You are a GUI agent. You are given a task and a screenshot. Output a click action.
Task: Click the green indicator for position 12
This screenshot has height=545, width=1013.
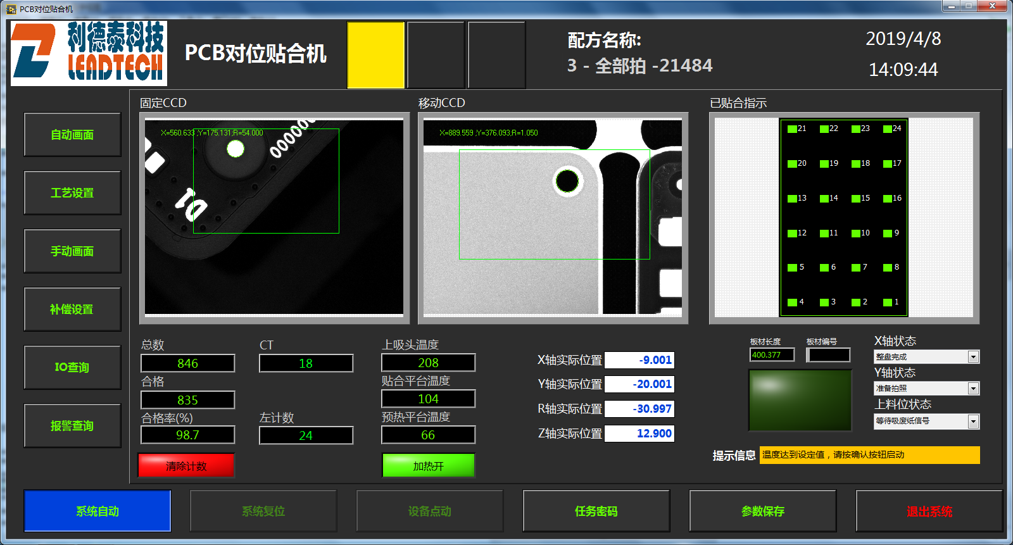click(792, 234)
